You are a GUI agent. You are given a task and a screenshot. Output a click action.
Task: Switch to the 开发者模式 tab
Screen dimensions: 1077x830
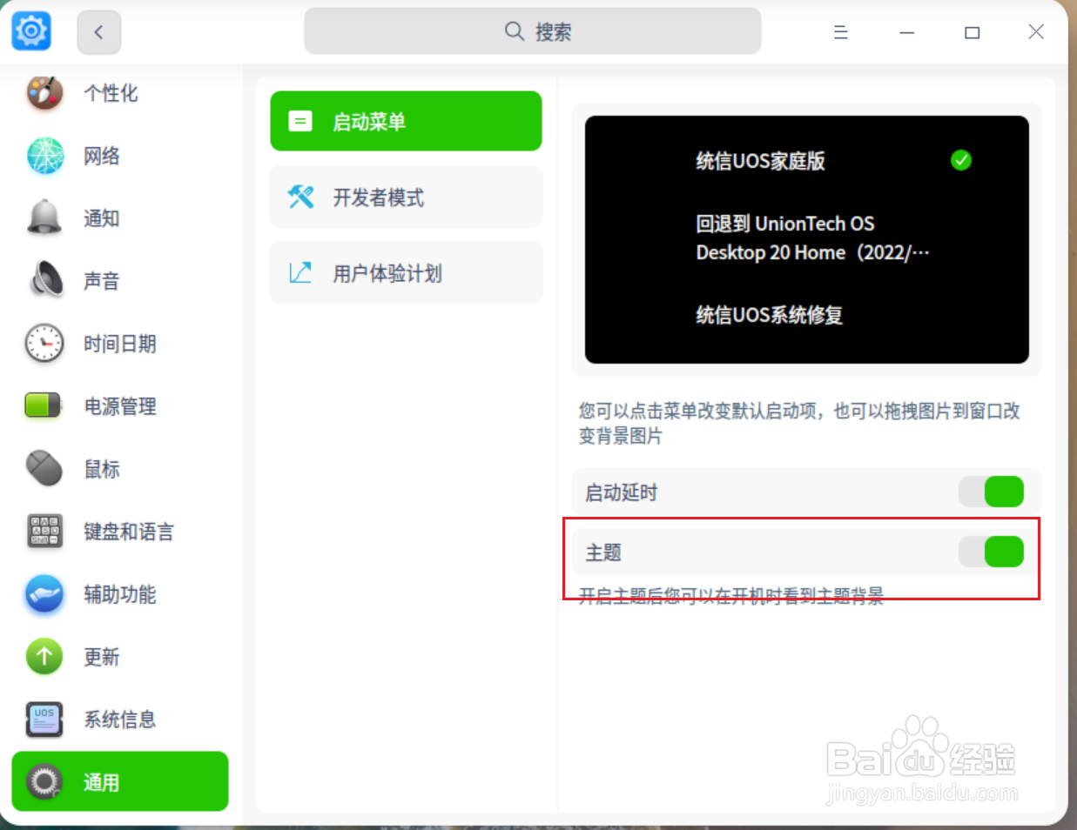click(x=406, y=197)
